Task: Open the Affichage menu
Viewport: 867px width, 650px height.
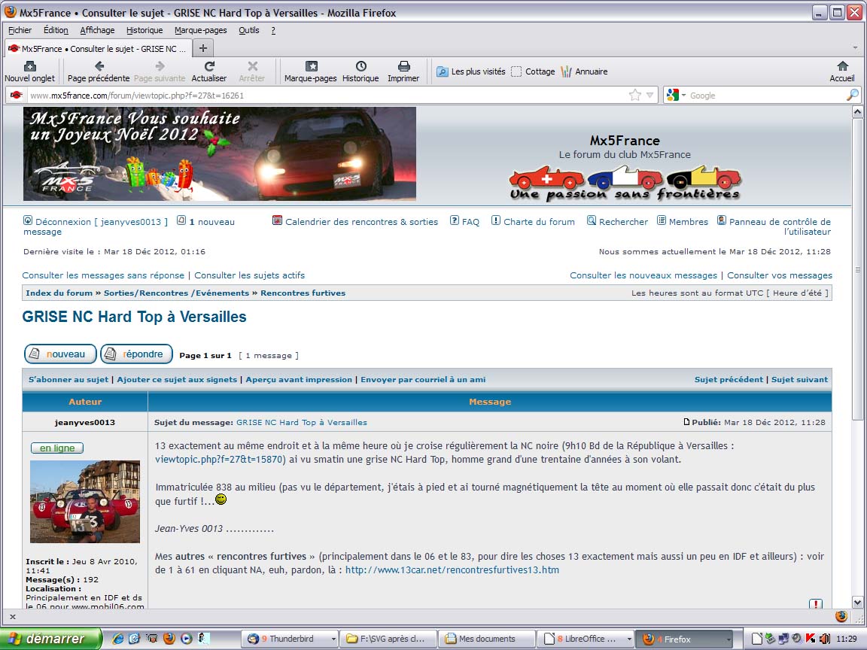Action: [x=97, y=30]
